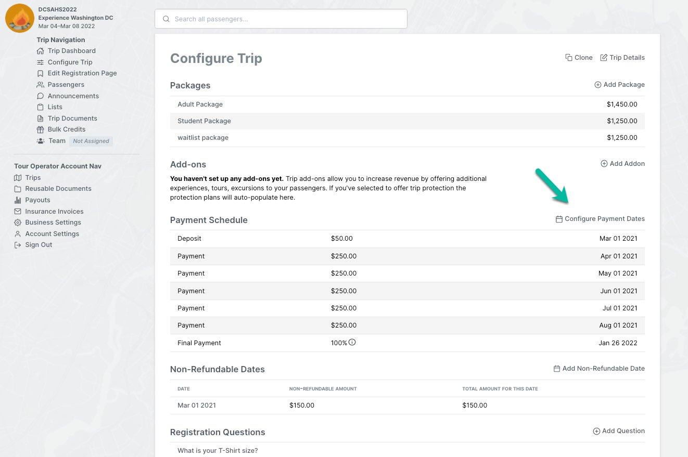Click the Final Payment row label
This screenshot has height=457, width=688.
coord(199,343)
